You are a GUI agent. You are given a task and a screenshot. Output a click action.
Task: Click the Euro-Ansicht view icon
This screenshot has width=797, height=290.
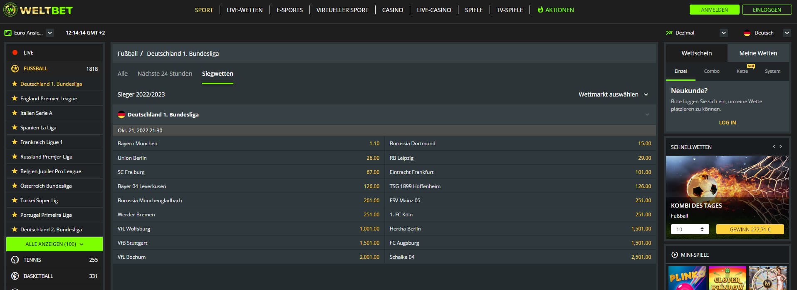pos(8,32)
